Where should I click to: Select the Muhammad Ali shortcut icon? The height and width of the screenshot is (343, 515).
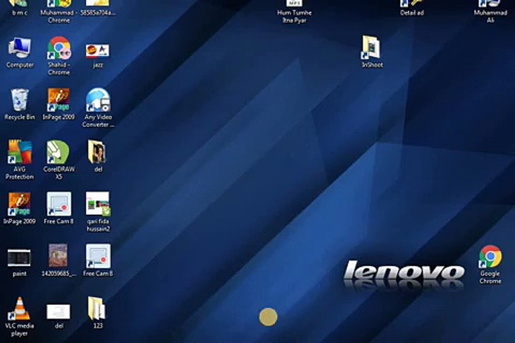point(490,11)
